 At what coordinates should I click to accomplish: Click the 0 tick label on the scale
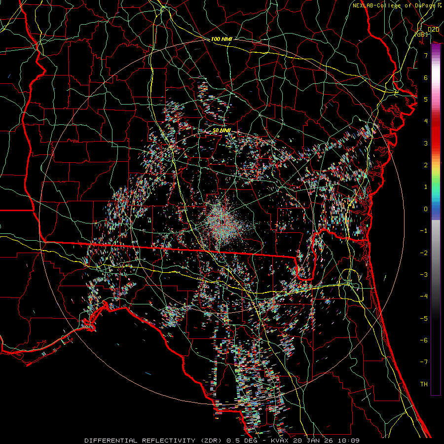[425, 209]
